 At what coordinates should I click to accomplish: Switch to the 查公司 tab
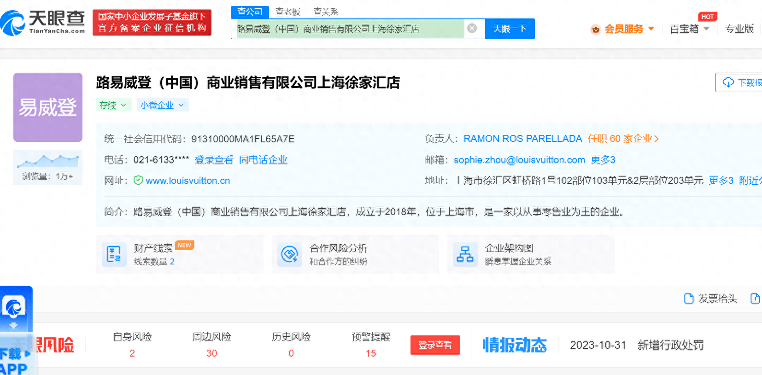[x=250, y=12]
